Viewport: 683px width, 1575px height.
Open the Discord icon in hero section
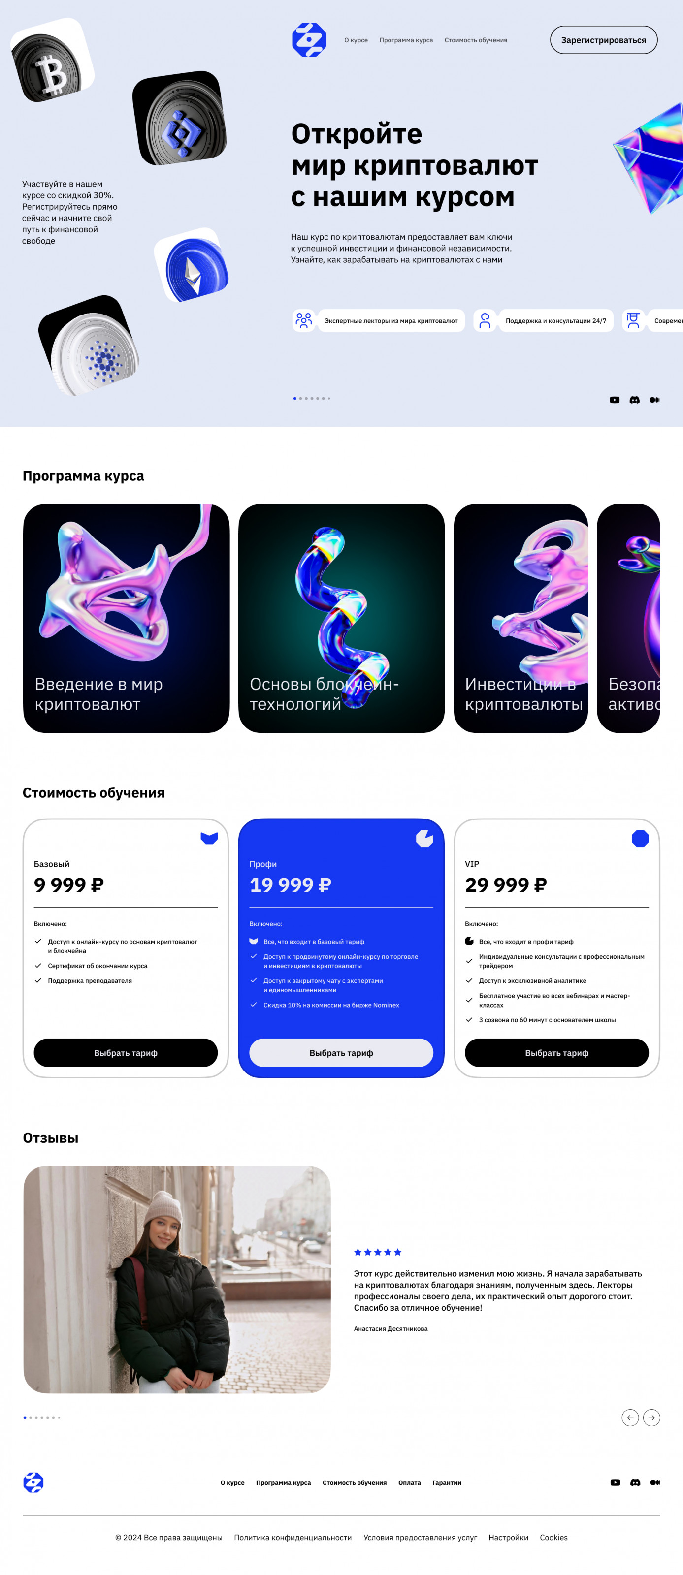[x=635, y=400]
